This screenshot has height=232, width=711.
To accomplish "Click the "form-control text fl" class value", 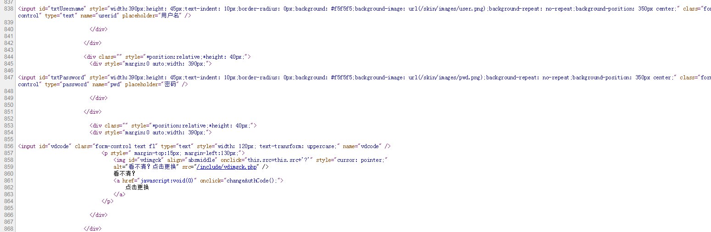I will (125, 146).
